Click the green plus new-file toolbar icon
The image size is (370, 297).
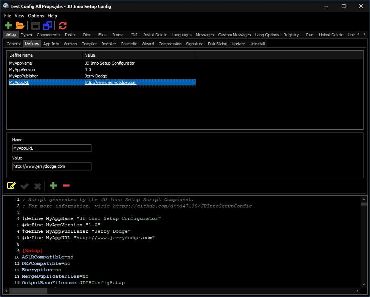point(8,26)
